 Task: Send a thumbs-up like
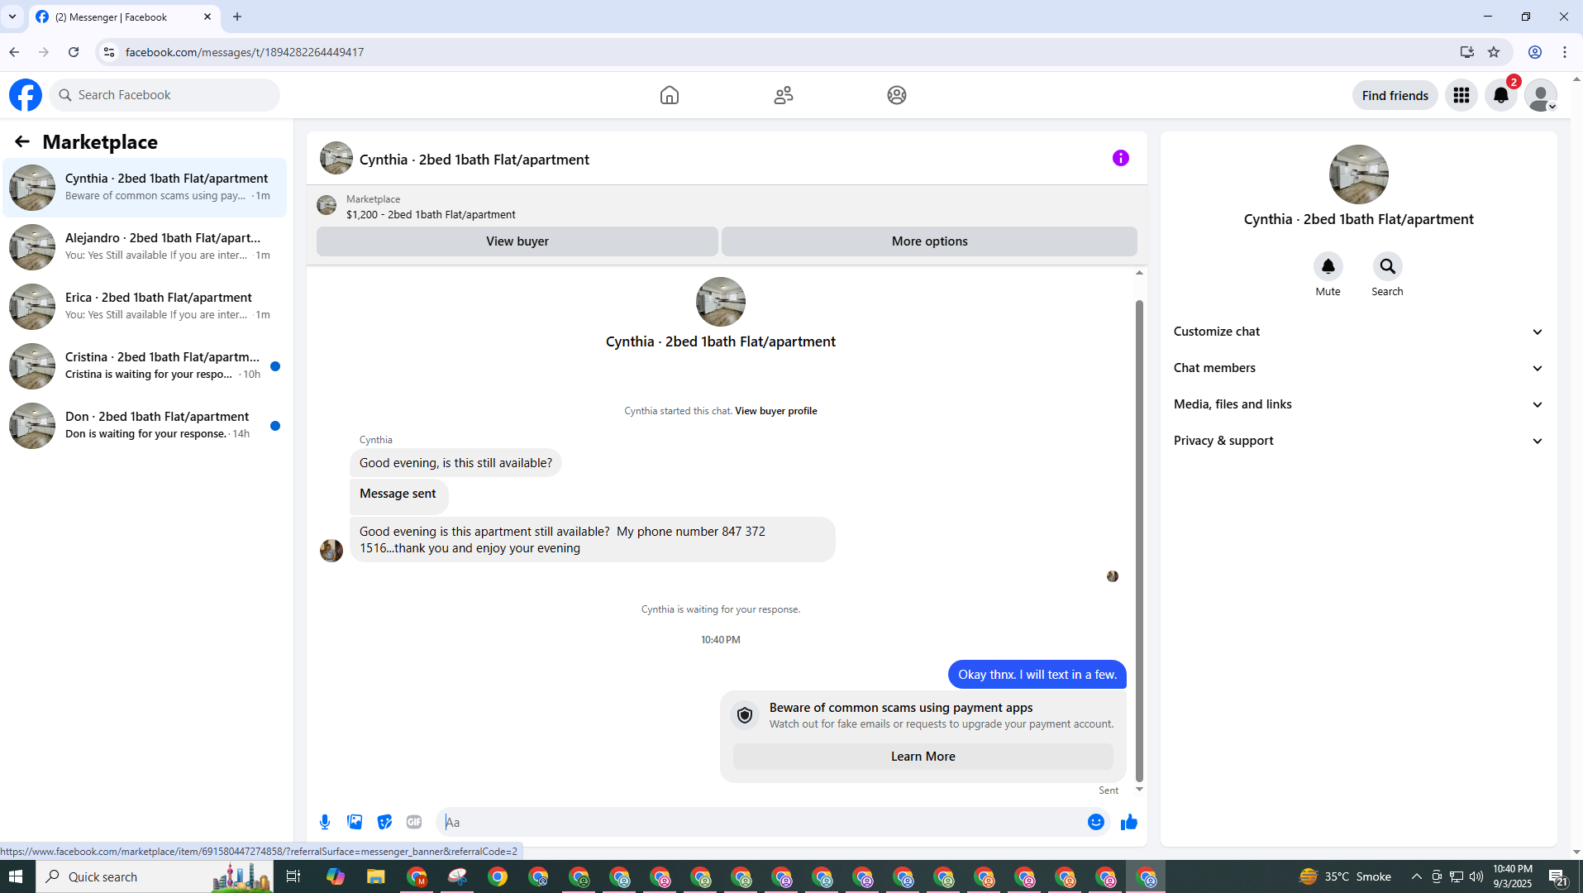[1129, 822]
